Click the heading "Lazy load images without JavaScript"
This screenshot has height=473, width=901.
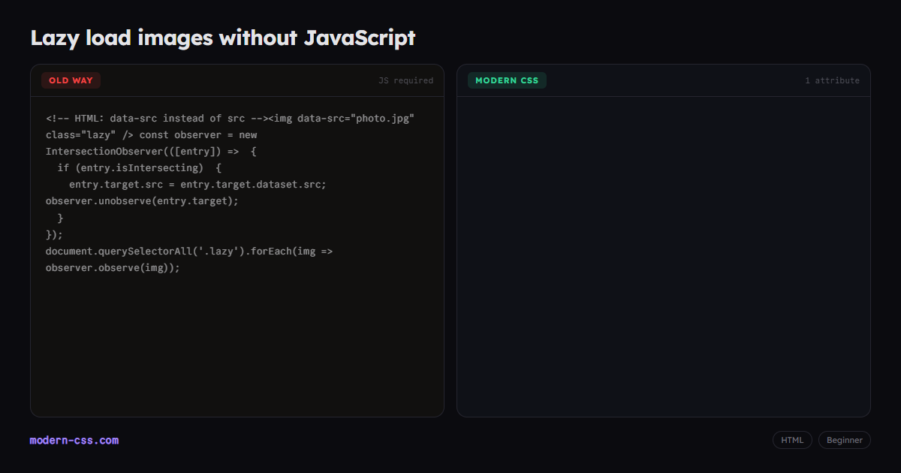coord(222,38)
